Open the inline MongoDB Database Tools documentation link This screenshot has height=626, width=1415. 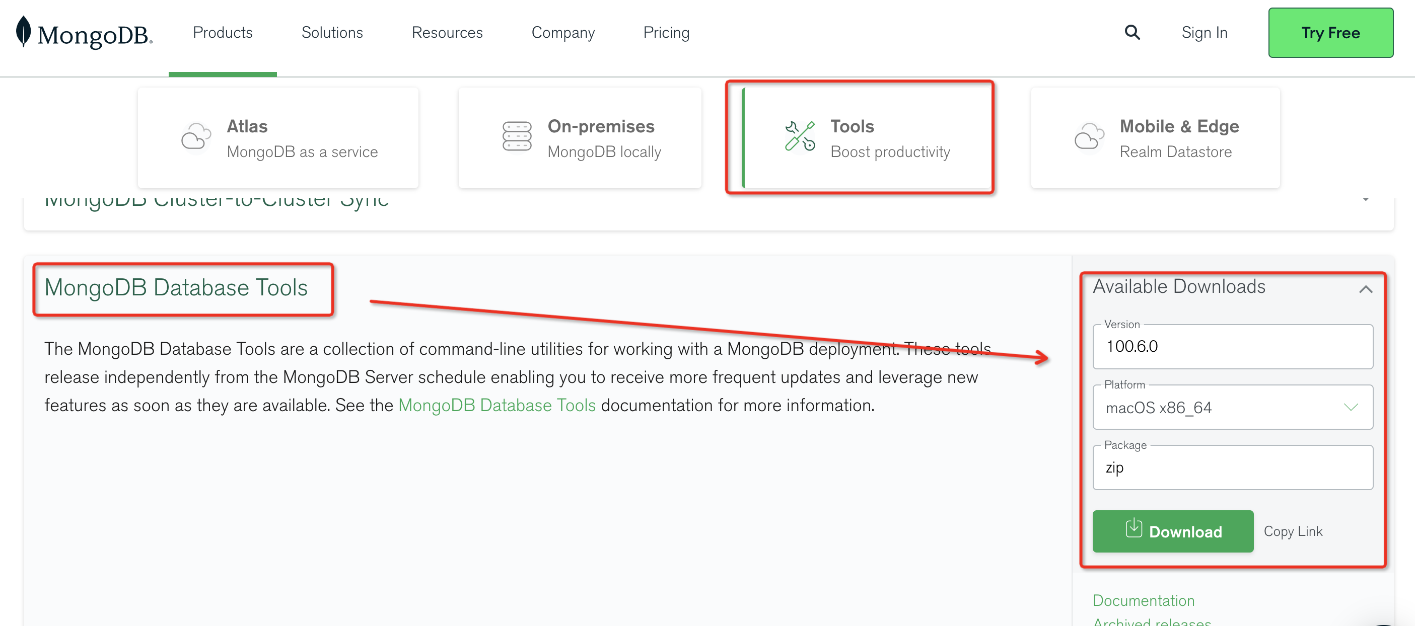point(497,405)
